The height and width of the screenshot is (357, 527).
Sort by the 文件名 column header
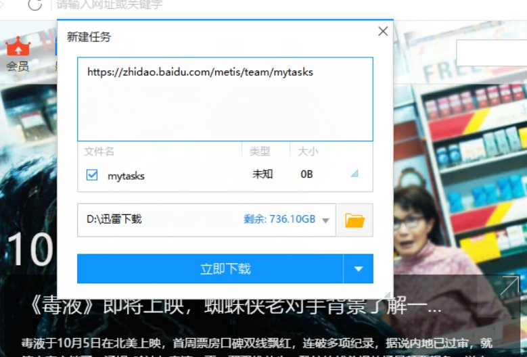click(99, 151)
